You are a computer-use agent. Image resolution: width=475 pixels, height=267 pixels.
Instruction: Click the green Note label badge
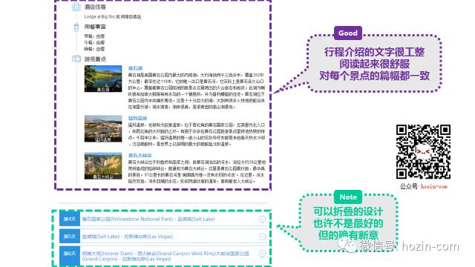348,197
